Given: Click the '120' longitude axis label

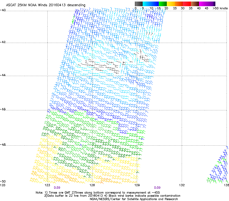Looking at the screenshot, I should pos(2,185).
